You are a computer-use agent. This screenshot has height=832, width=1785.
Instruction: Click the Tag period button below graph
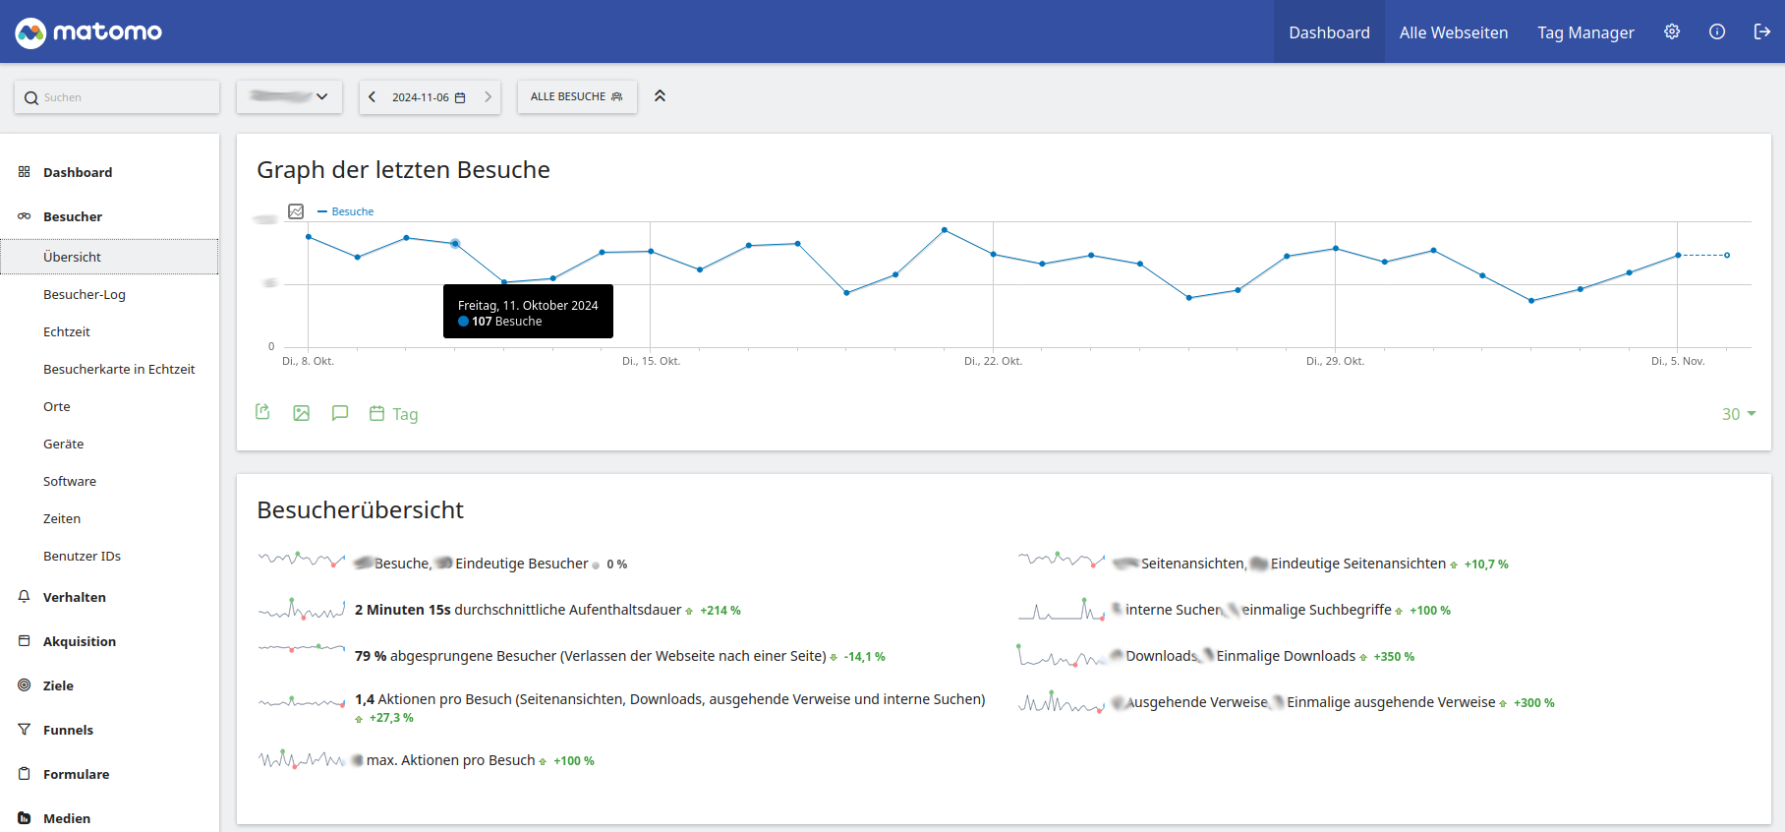click(394, 414)
